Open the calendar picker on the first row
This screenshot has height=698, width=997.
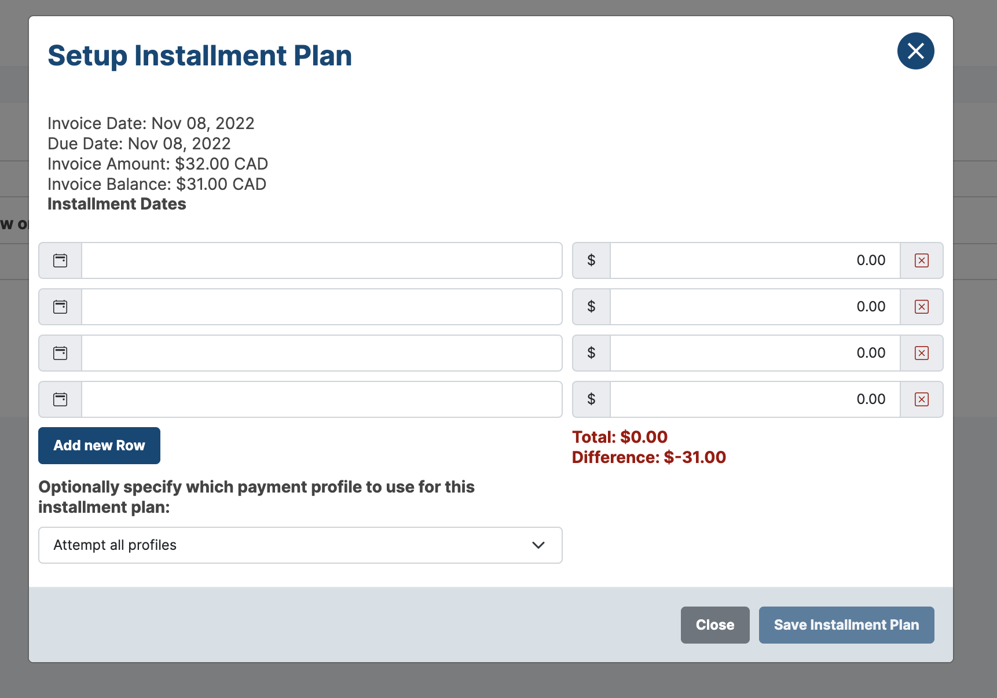[x=60, y=260]
